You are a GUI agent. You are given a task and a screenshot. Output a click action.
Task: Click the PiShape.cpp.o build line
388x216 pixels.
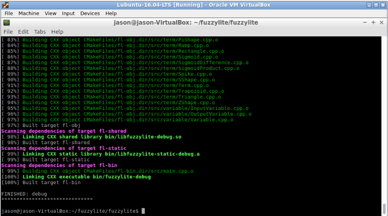[x=110, y=40]
